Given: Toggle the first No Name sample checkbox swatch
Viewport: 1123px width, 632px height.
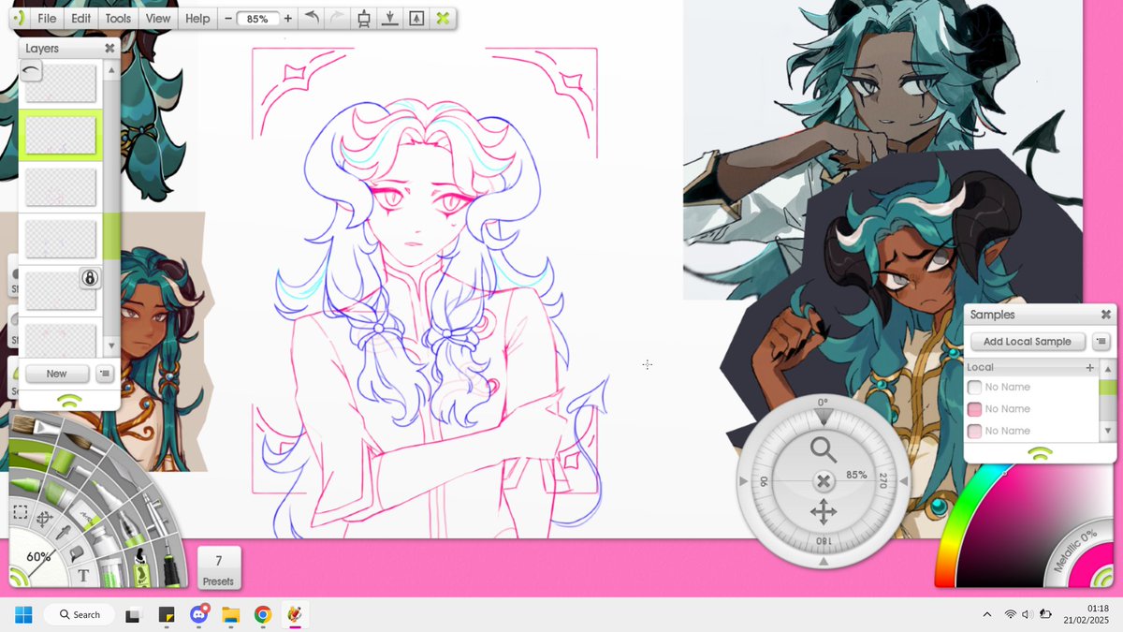Looking at the screenshot, I should point(974,387).
